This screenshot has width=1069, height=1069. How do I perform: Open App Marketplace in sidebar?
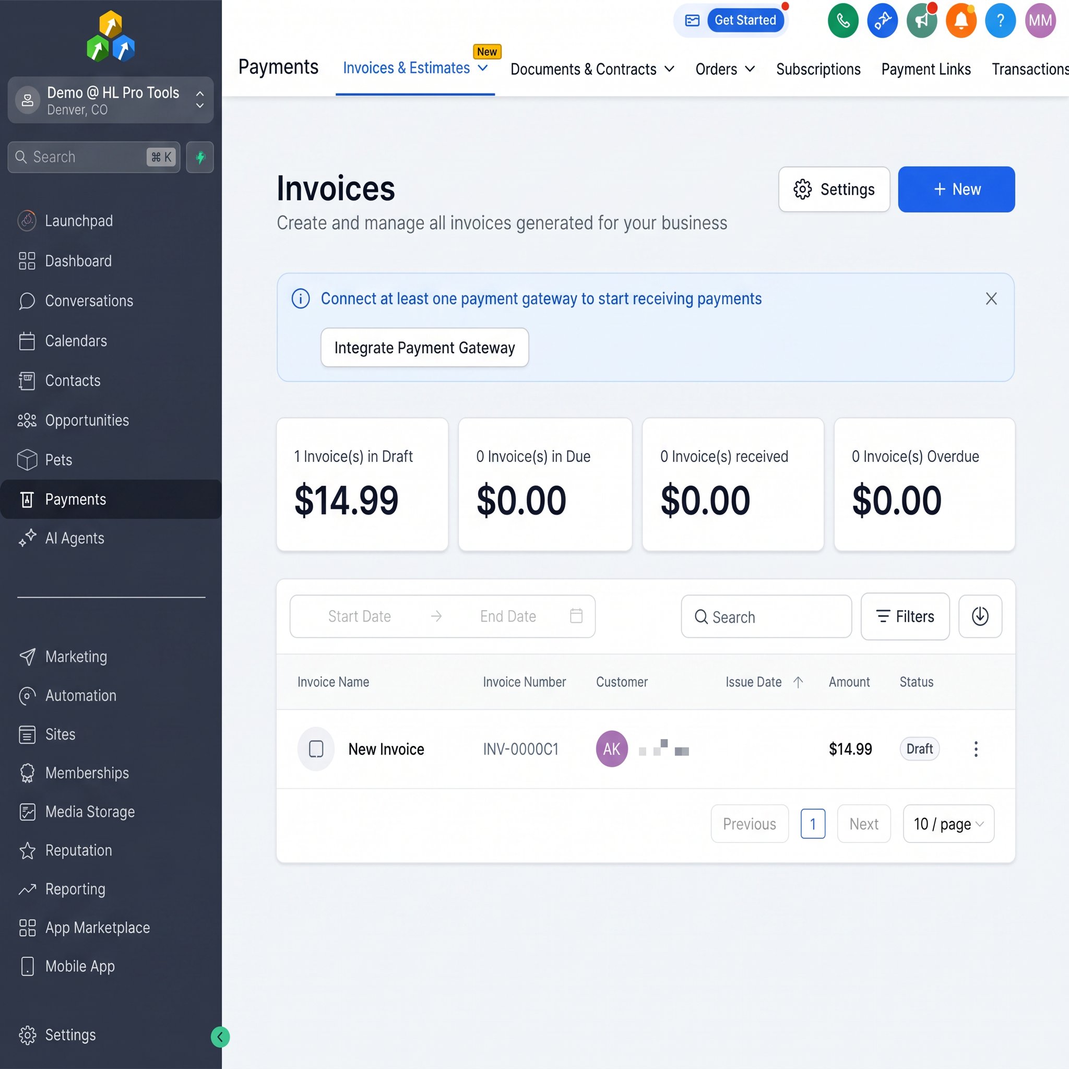click(x=84, y=928)
